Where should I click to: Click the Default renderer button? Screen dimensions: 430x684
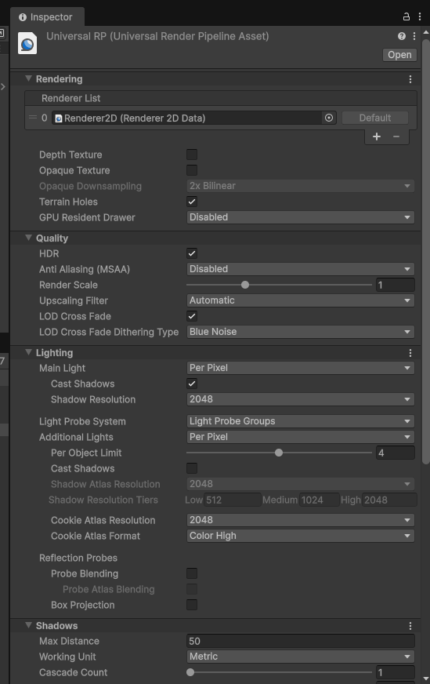click(x=375, y=118)
